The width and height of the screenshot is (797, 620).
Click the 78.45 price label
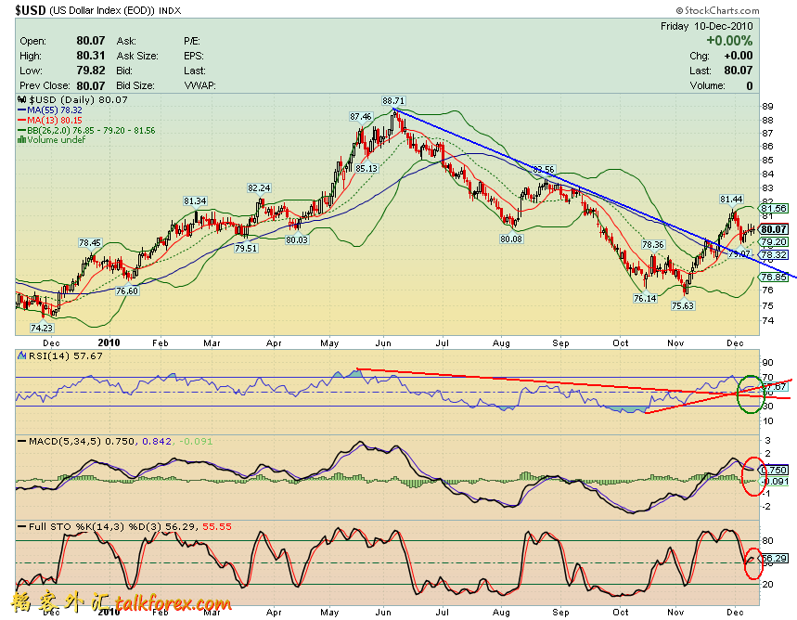pyautogui.click(x=90, y=242)
